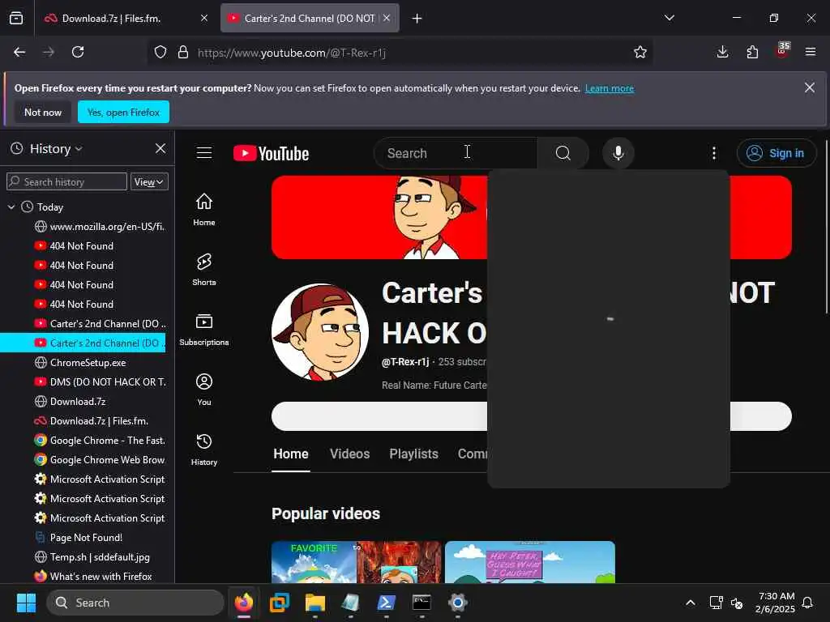This screenshot has height=622, width=830.
Task: Click the Search history input field
Action: click(66, 181)
